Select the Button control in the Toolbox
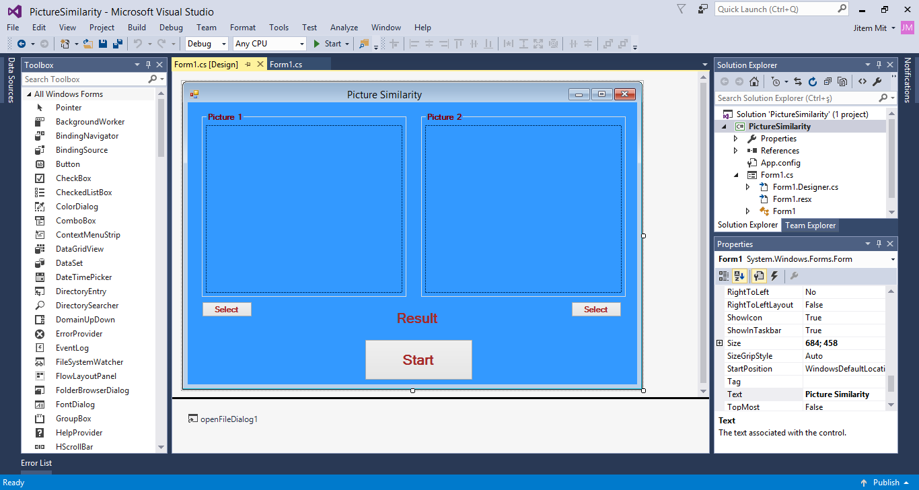 pyautogui.click(x=67, y=164)
